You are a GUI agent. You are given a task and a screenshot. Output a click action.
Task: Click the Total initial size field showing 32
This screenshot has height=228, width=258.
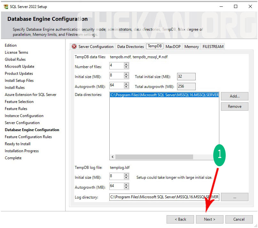(x=186, y=76)
